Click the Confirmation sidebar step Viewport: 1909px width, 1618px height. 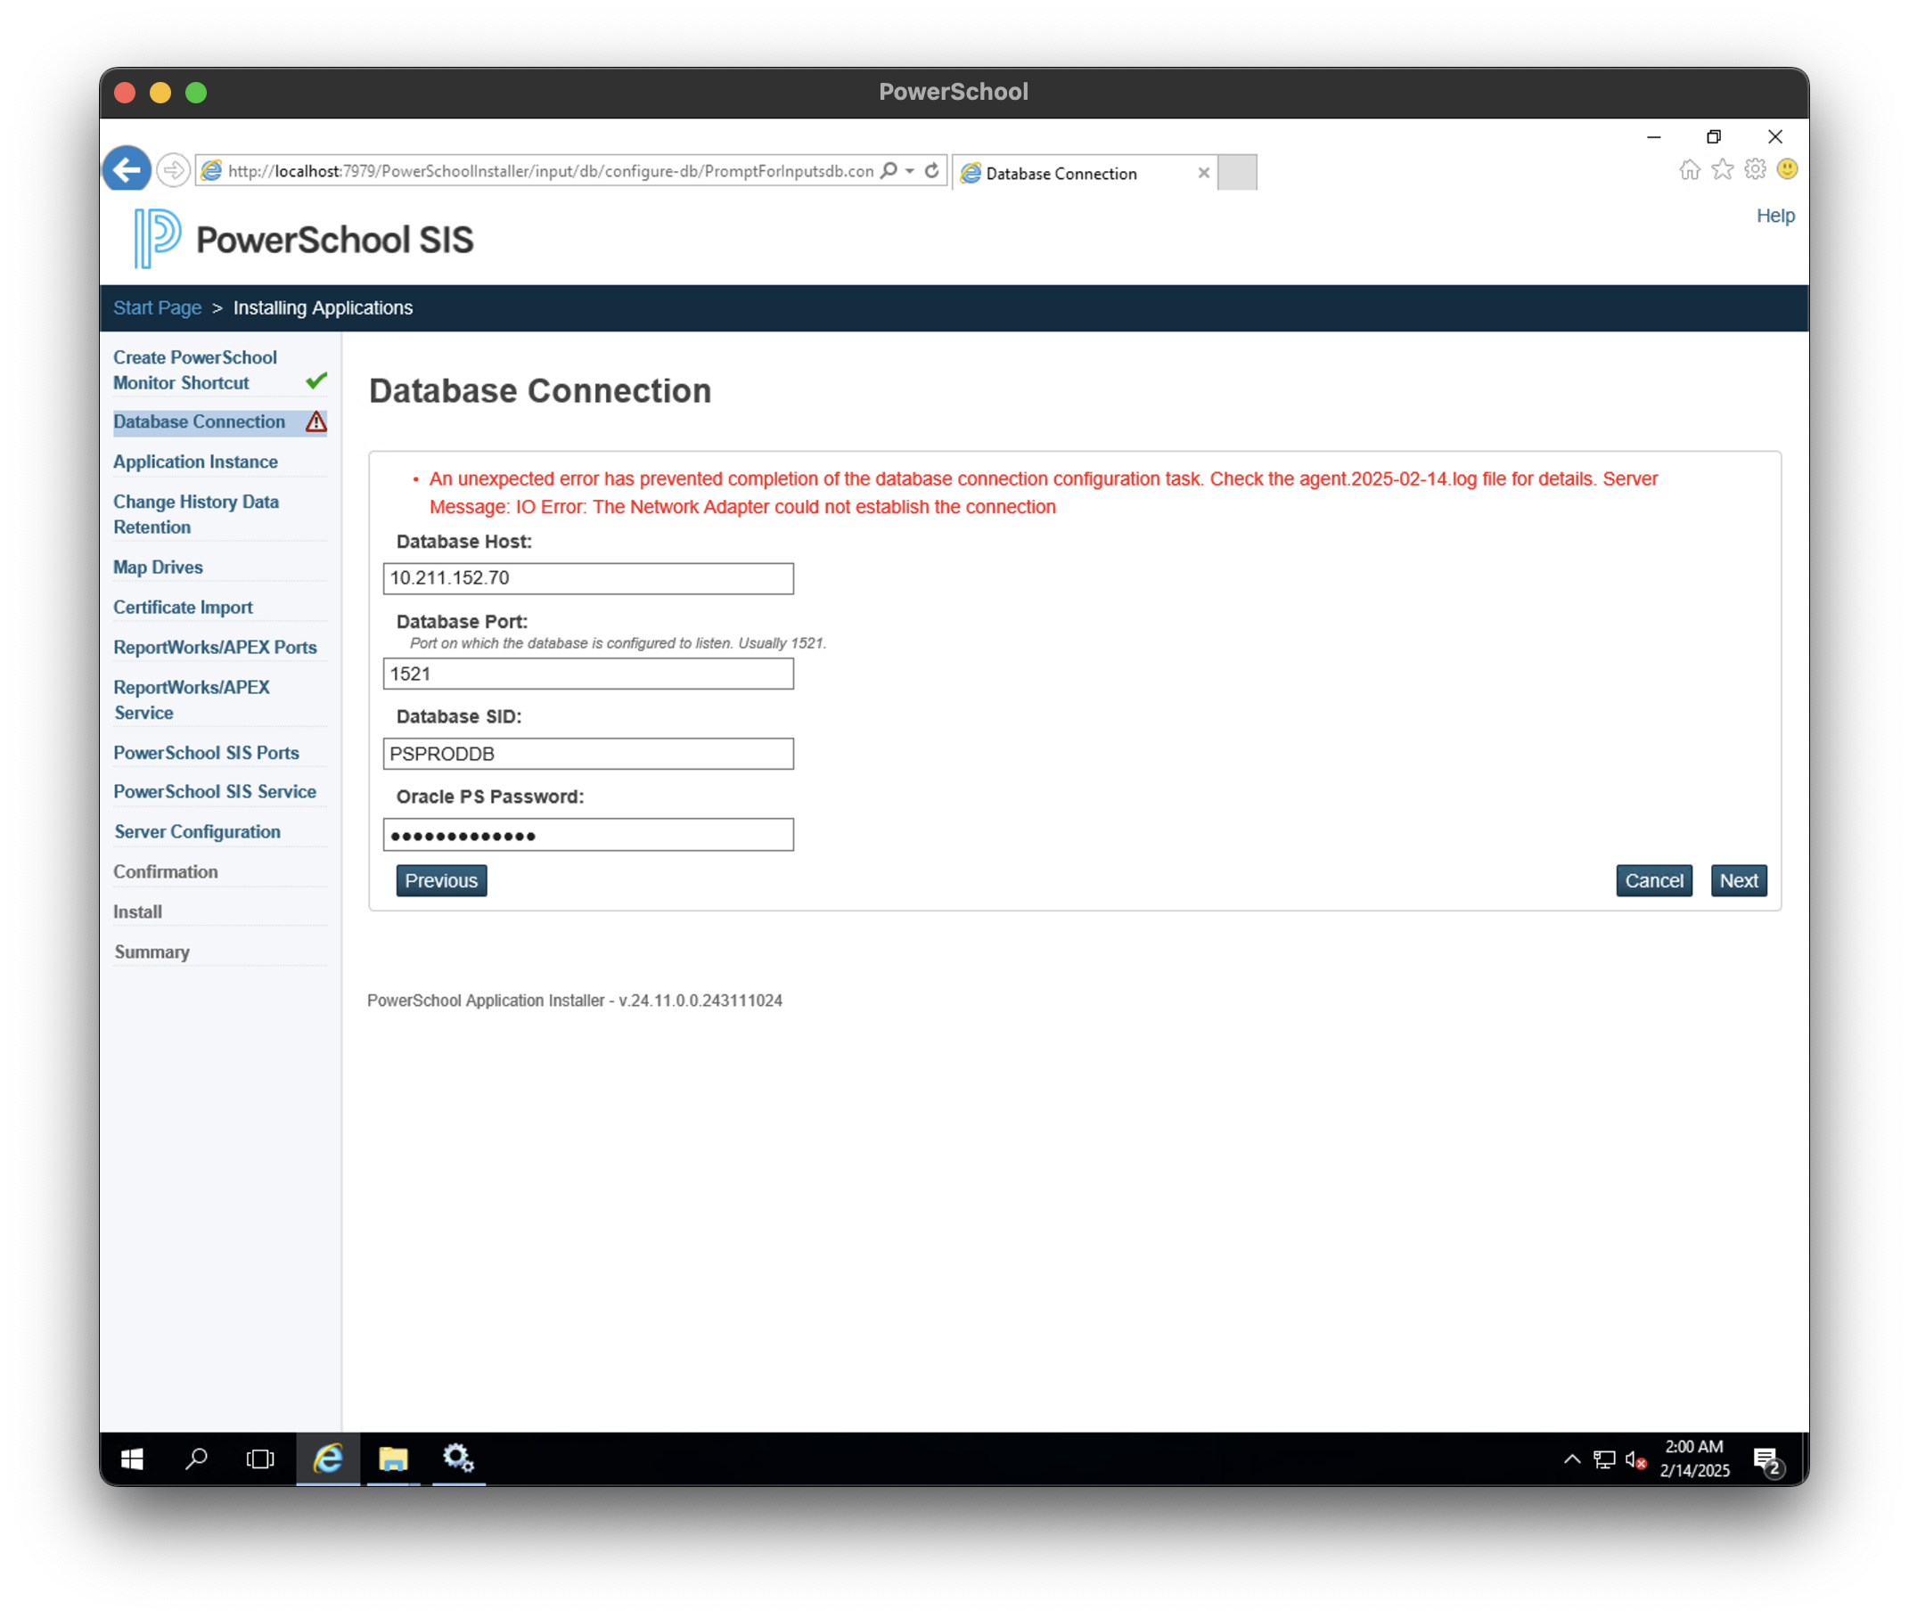[x=165, y=872]
